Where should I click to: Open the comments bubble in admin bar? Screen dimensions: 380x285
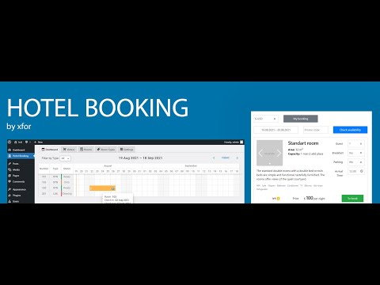click(x=27, y=142)
